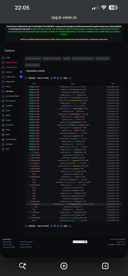Image resolution: width=128 pixels, height=276 pixels.
Task: Click the bottom PREVIOUS page button
Action: pyautogui.click(x=32, y=226)
